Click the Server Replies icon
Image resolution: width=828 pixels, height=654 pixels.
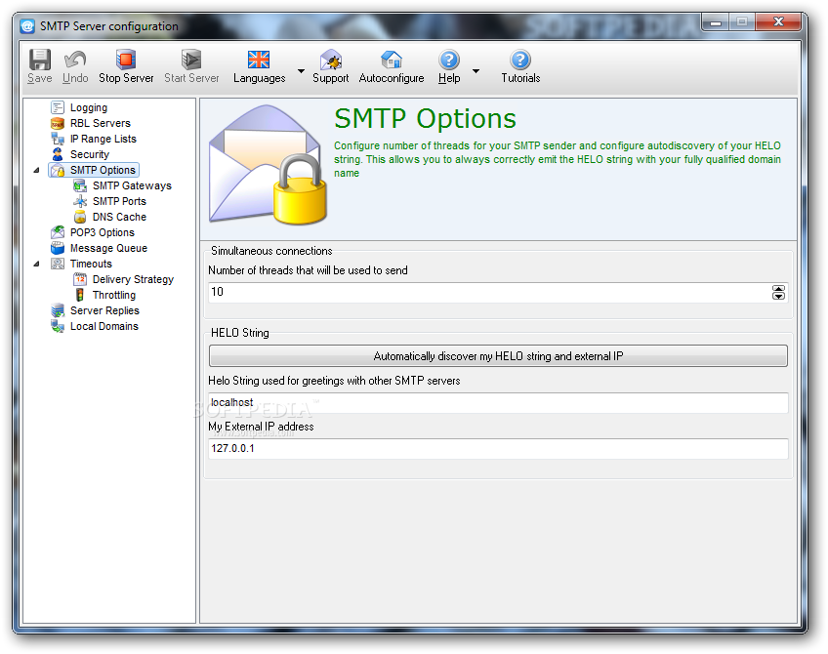pos(58,311)
